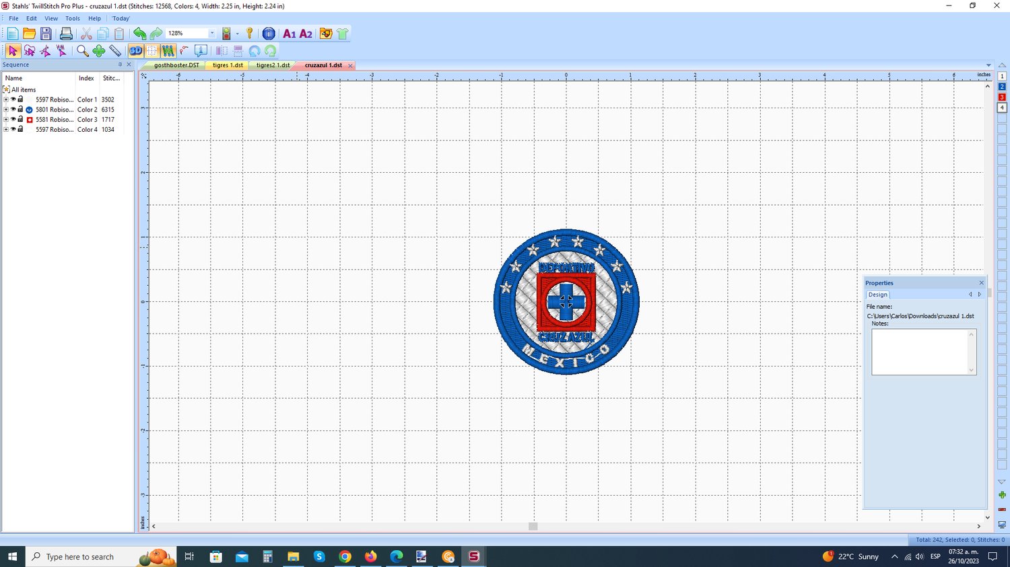Select palette color swatch 3 (red)
This screenshot has width=1010, height=567.
click(1002, 98)
